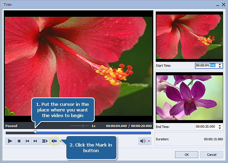This screenshot has width=228, height=163.
Task: Increase End Time with up arrow
Action: point(220,125)
